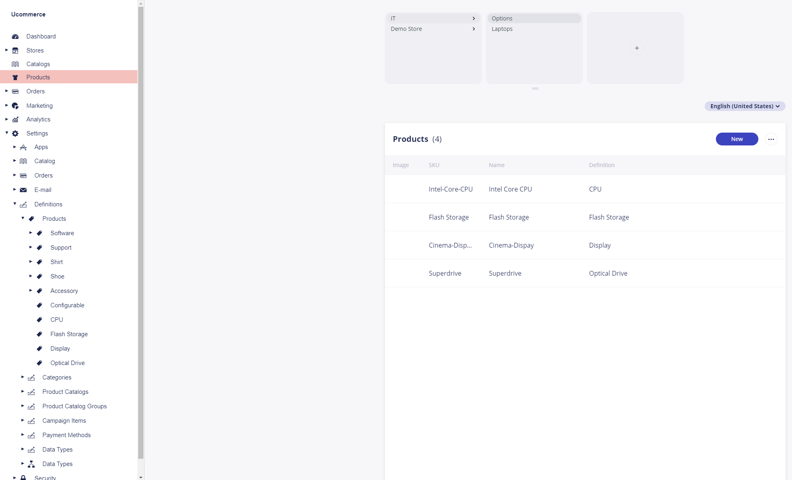Click the Stores shop icon
792x480 pixels.
(15, 50)
